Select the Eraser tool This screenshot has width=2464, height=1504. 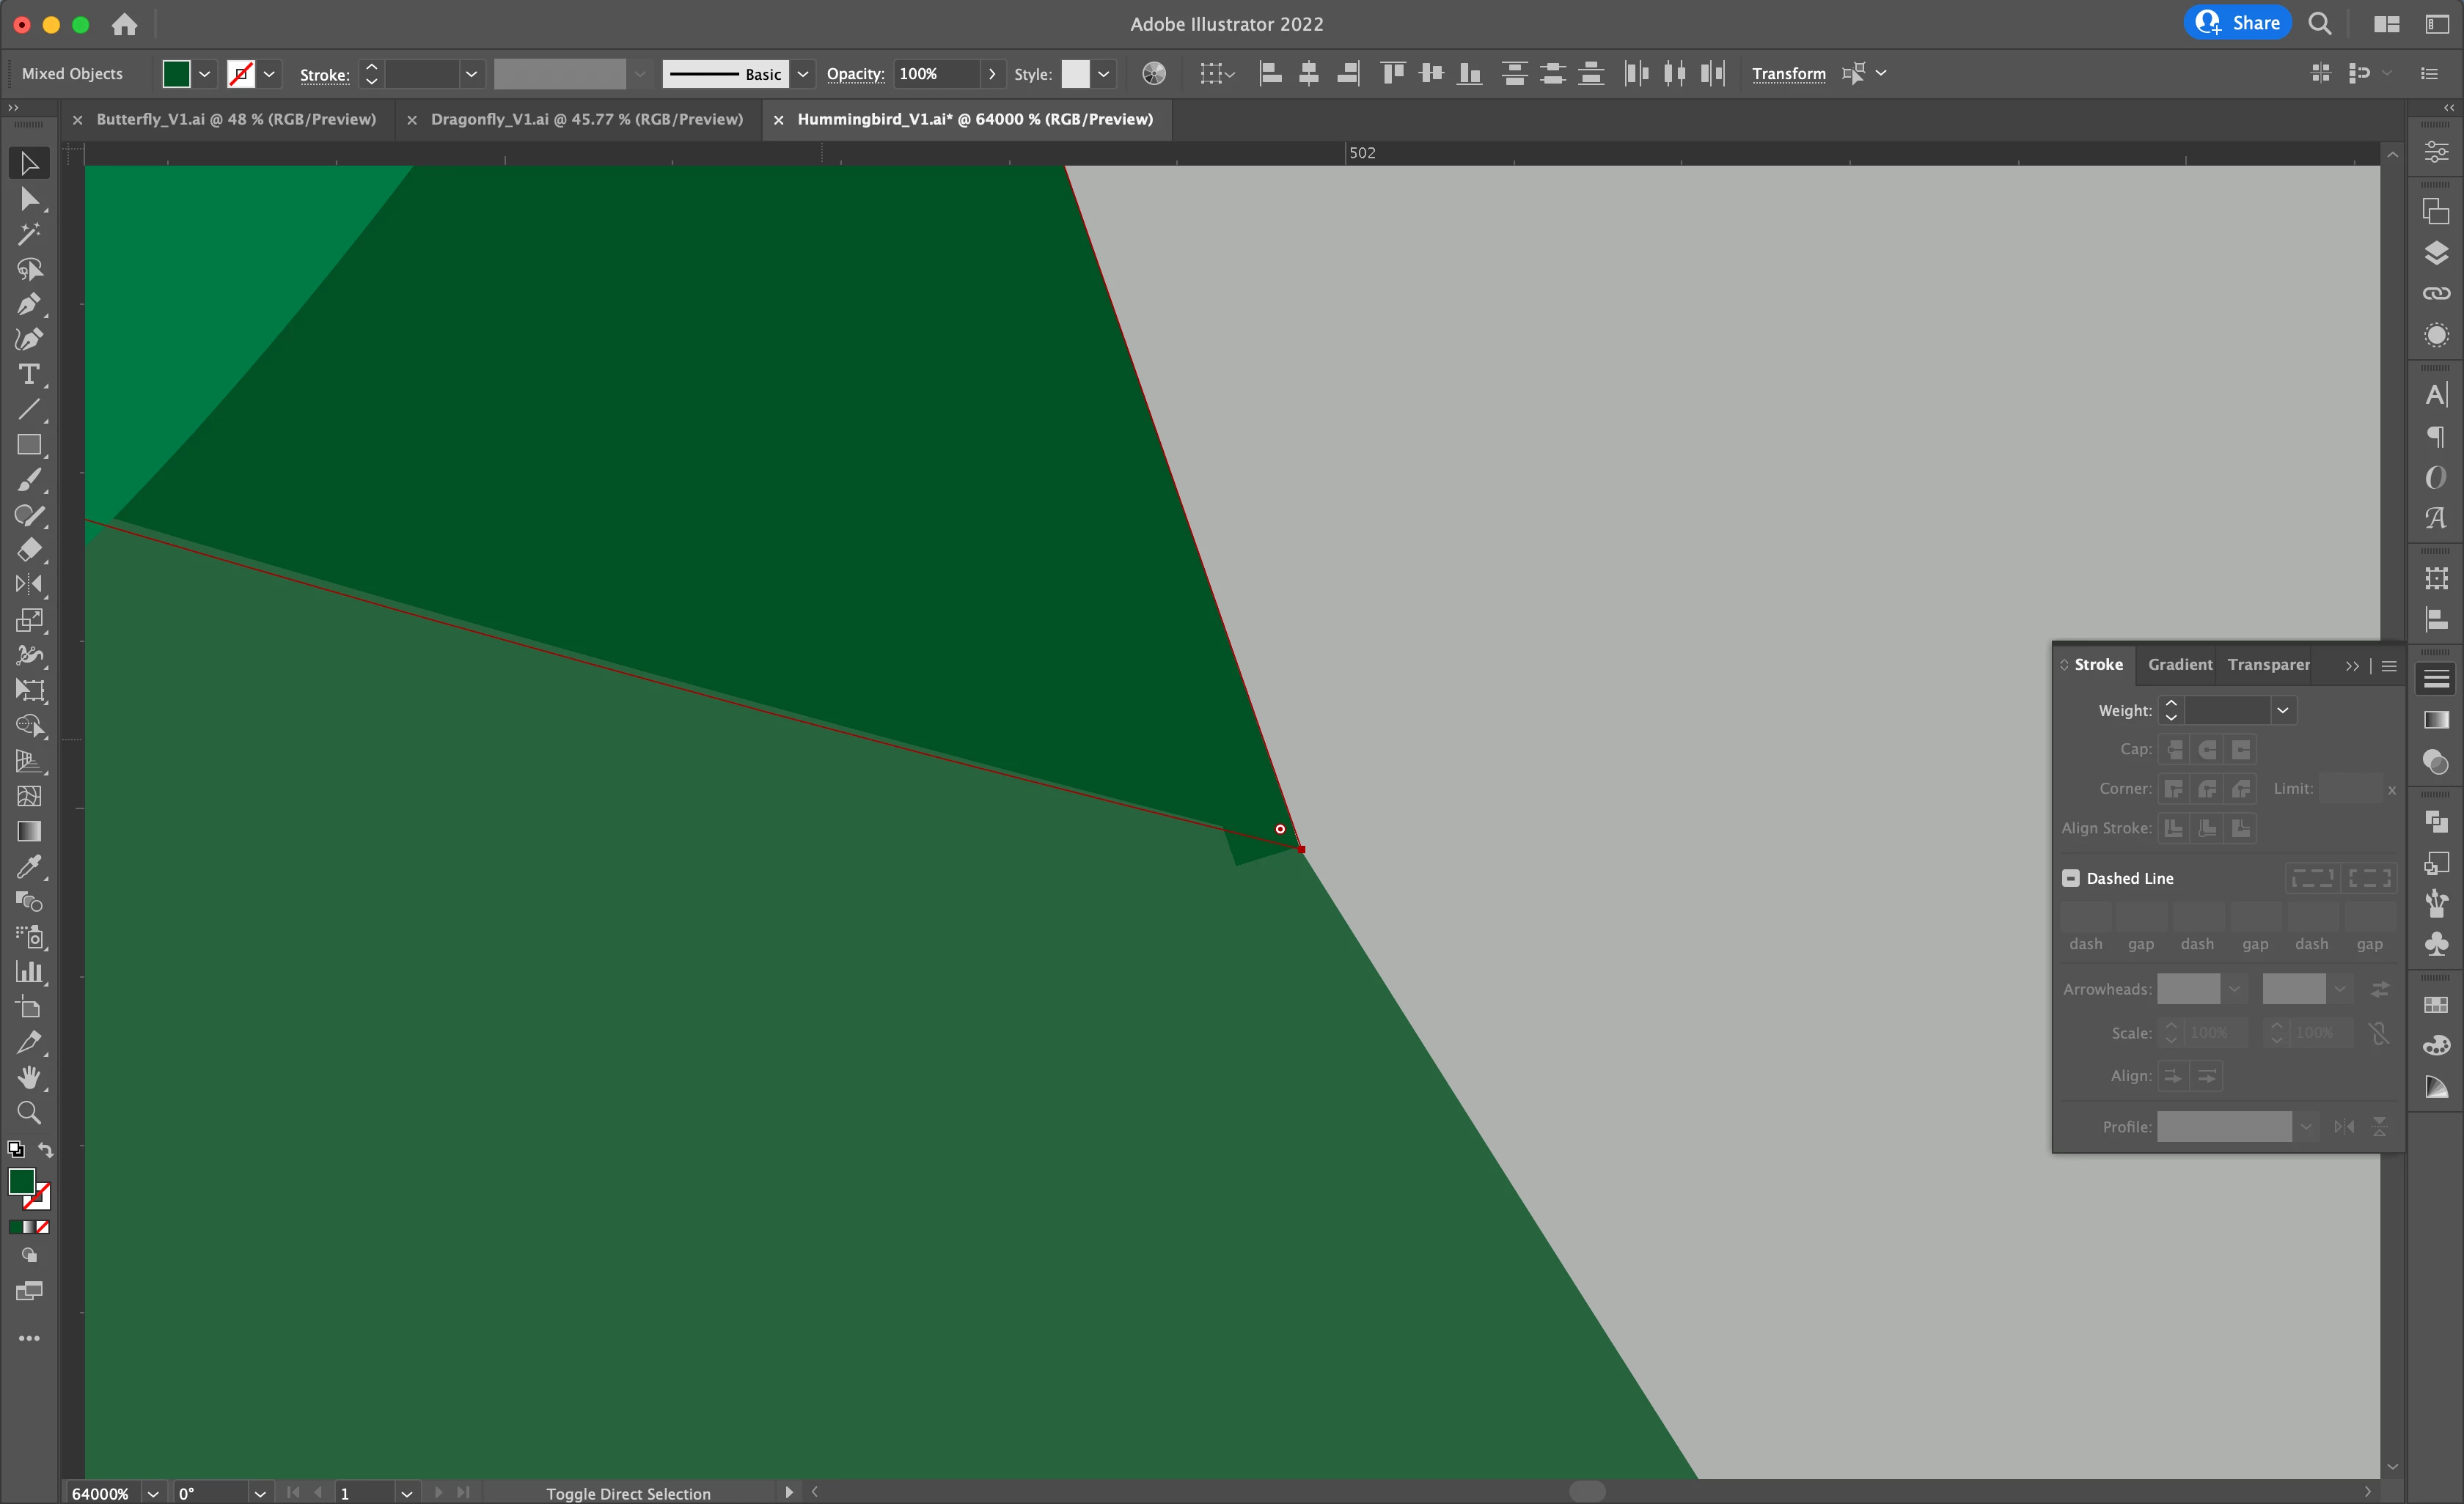point(29,550)
